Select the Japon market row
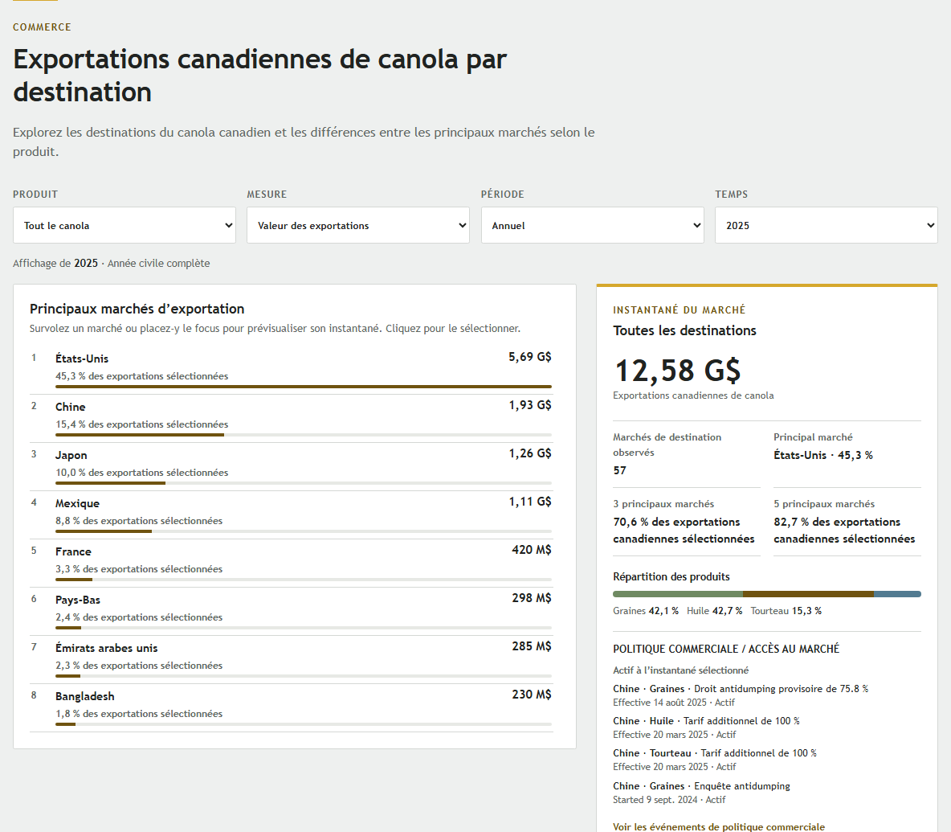The image size is (951, 832). (291, 467)
